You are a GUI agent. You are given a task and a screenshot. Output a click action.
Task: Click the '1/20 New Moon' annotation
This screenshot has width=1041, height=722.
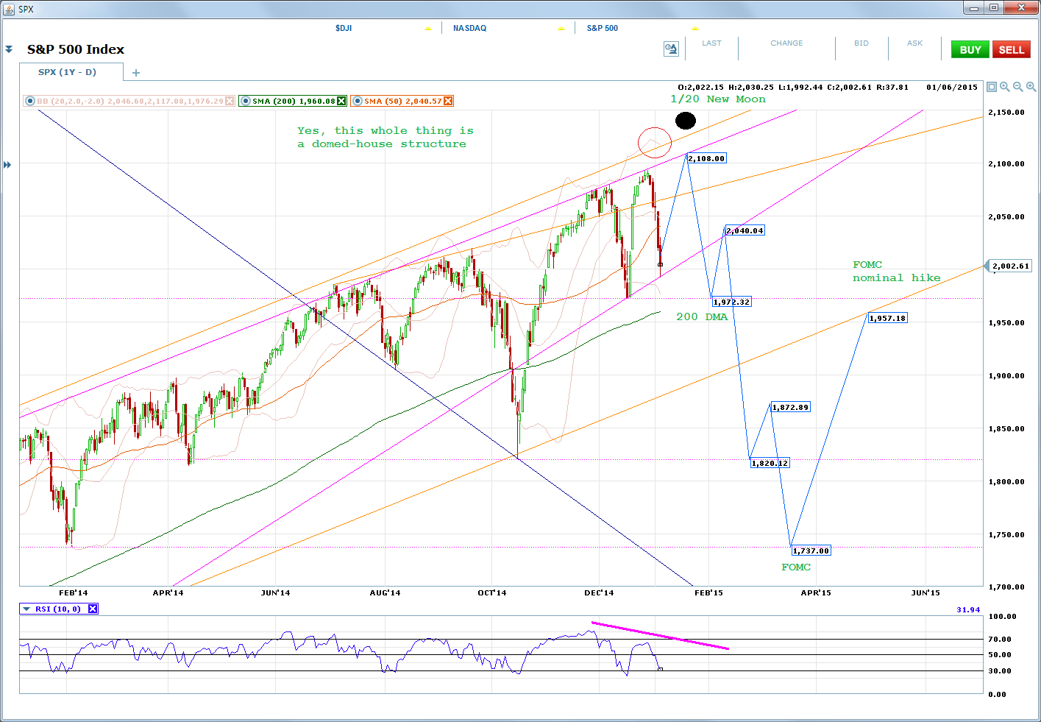[x=718, y=99]
